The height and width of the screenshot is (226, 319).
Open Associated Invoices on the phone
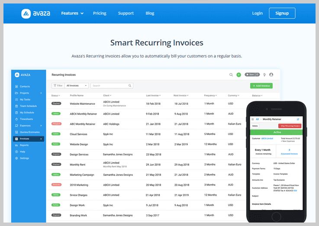point(289,154)
